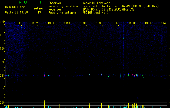Image resolution: width=170 pixels, height=108 pixels.
Task: Click the 1335 time axis marker
Action: (x=83, y=23)
